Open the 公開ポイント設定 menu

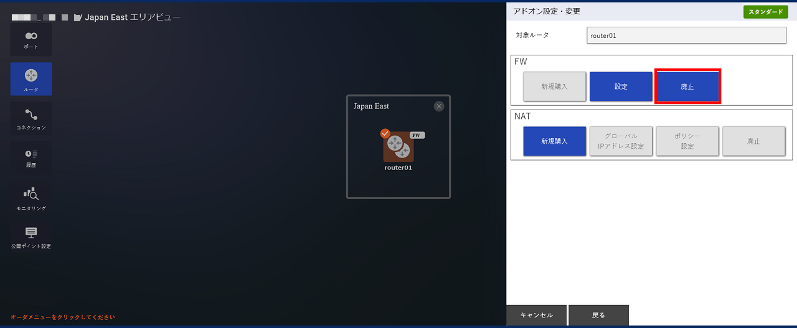(x=31, y=237)
